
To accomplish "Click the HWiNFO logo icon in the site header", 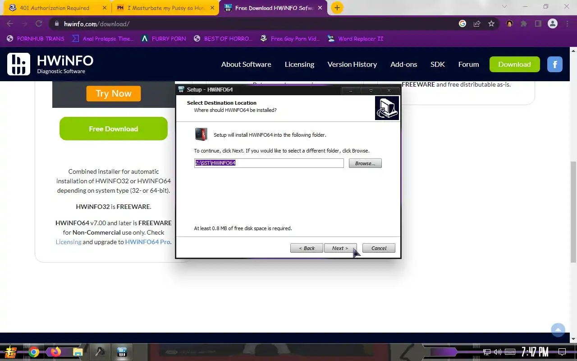I will point(18,64).
